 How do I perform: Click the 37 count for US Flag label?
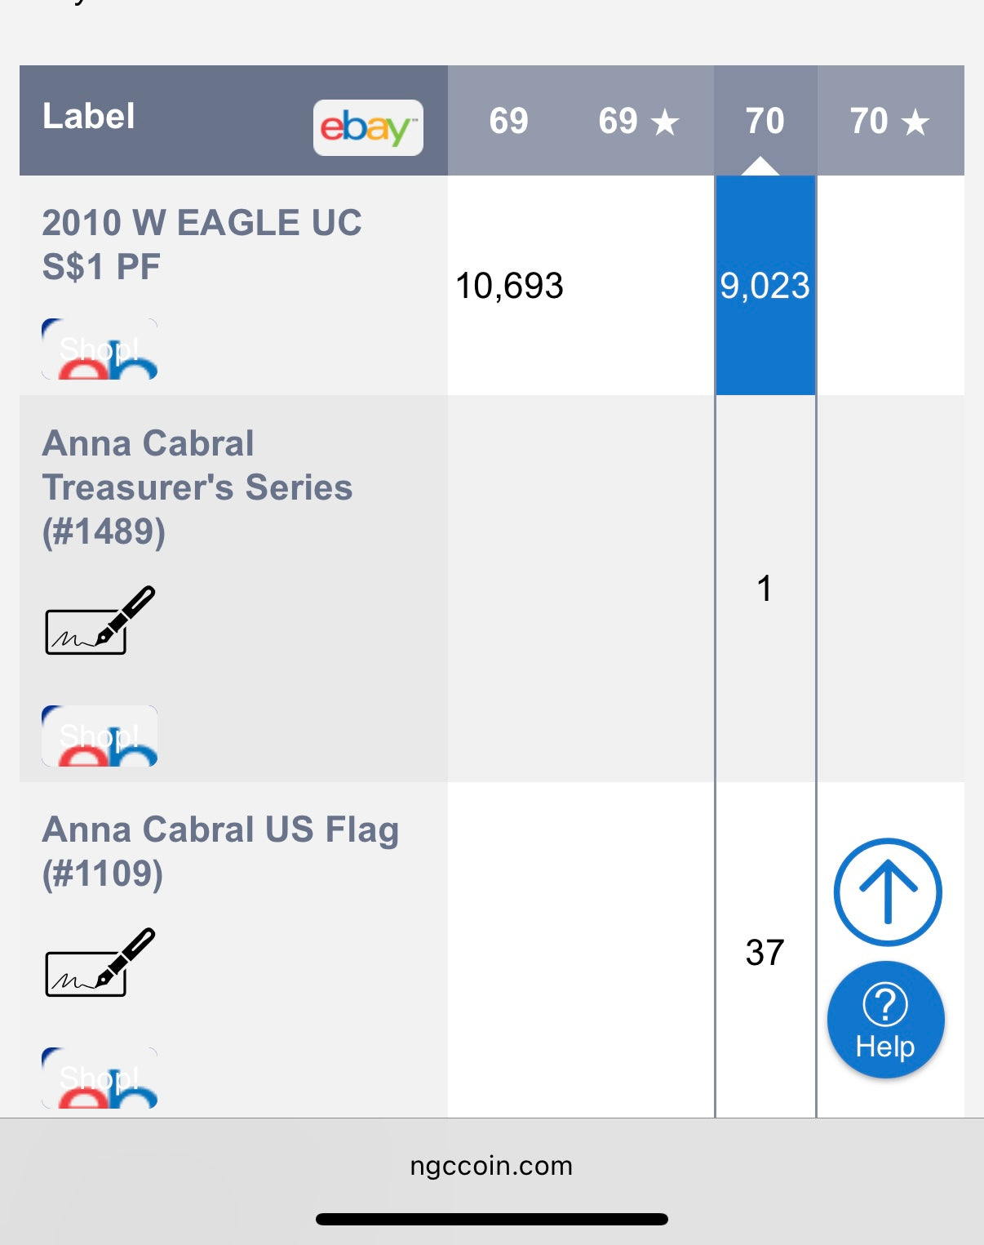point(765,952)
